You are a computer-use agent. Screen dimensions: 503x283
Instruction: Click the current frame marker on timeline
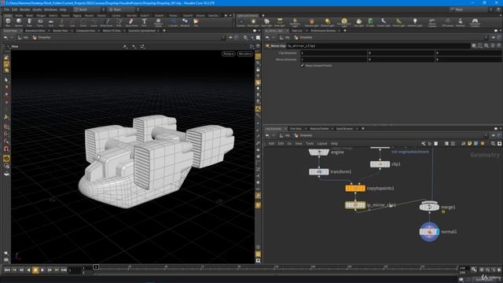(96, 267)
